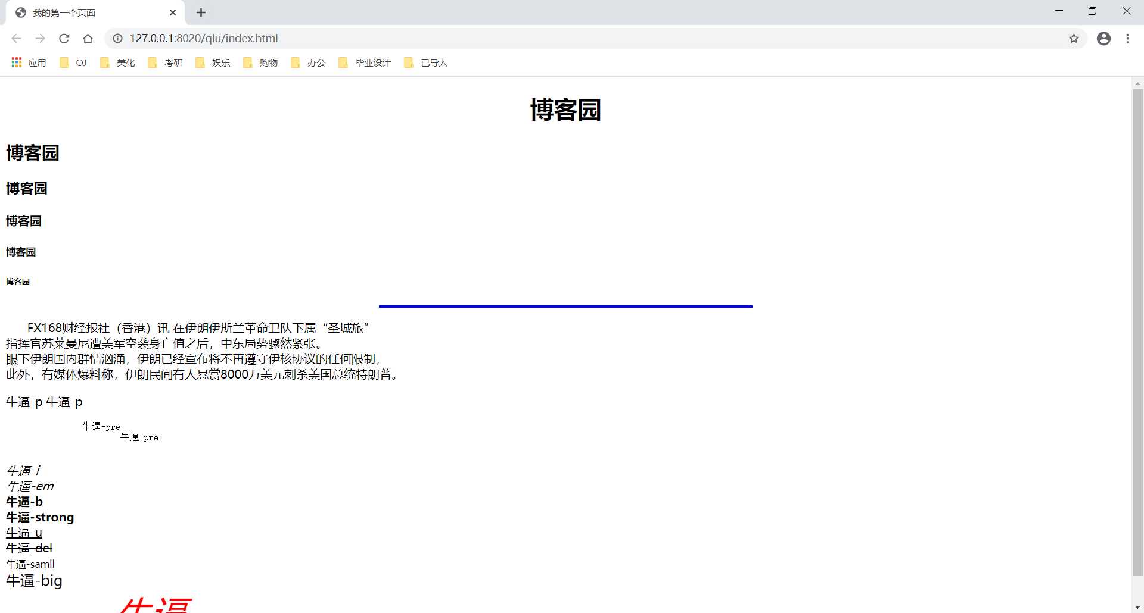This screenshot has width=1144, height=613.
Task: Go back using the back arrow
Action: tap(16, 39)
